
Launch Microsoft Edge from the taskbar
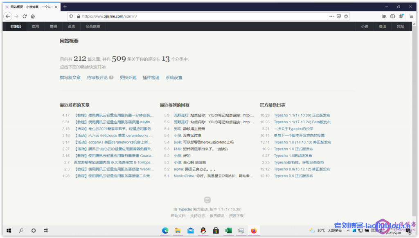165,231
